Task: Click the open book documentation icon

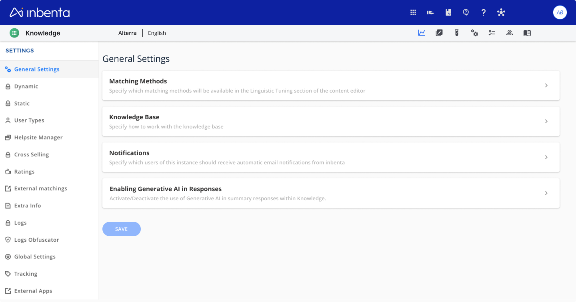Action: click(527, 33)
